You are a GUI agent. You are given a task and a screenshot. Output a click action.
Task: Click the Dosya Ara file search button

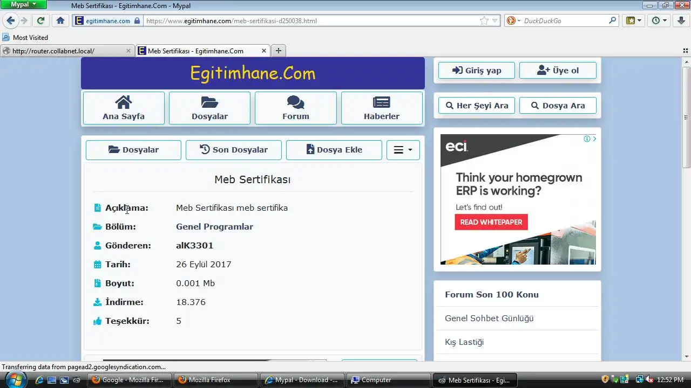pos(558,106)
